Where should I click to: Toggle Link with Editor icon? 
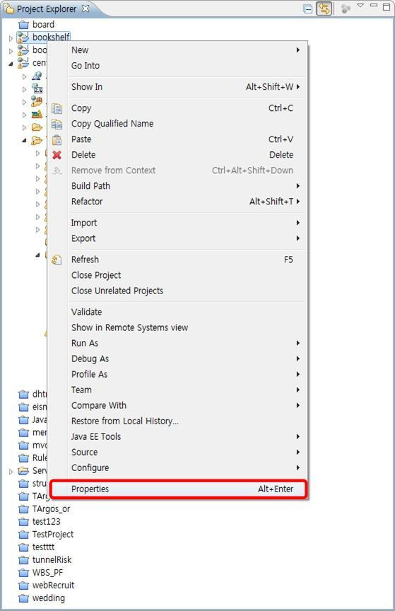(x=324, y=8)
